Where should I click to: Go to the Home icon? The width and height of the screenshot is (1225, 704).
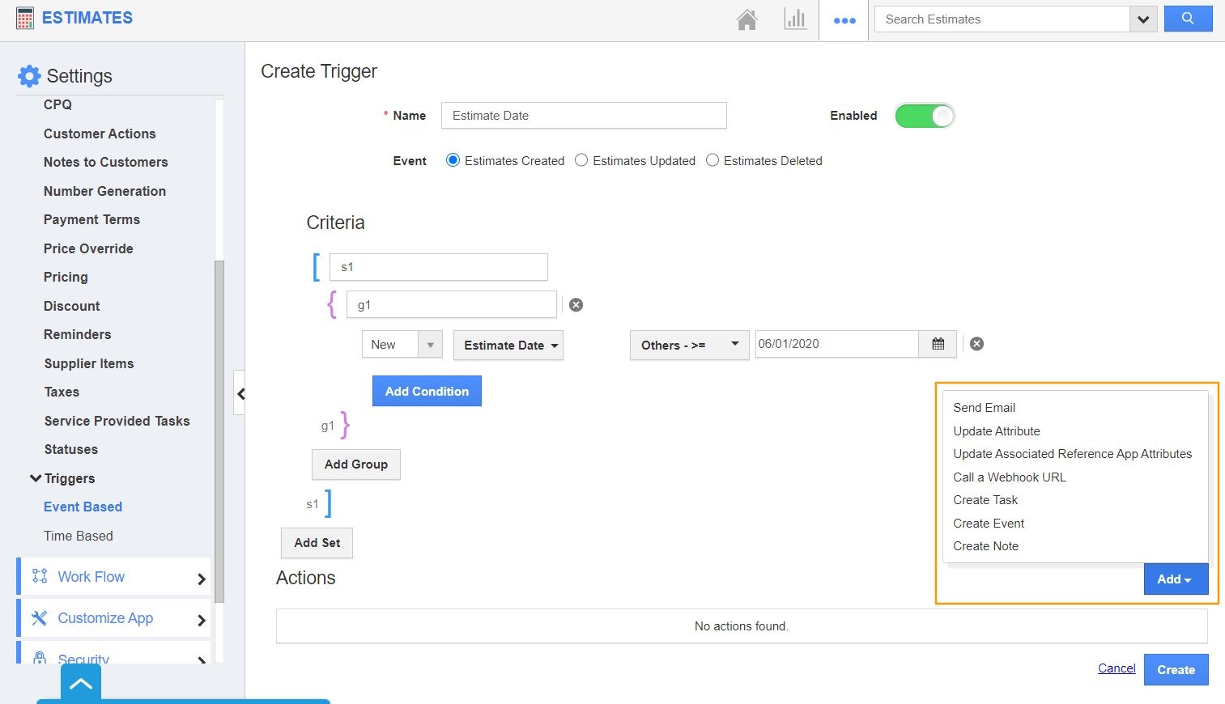coord(747,19)
